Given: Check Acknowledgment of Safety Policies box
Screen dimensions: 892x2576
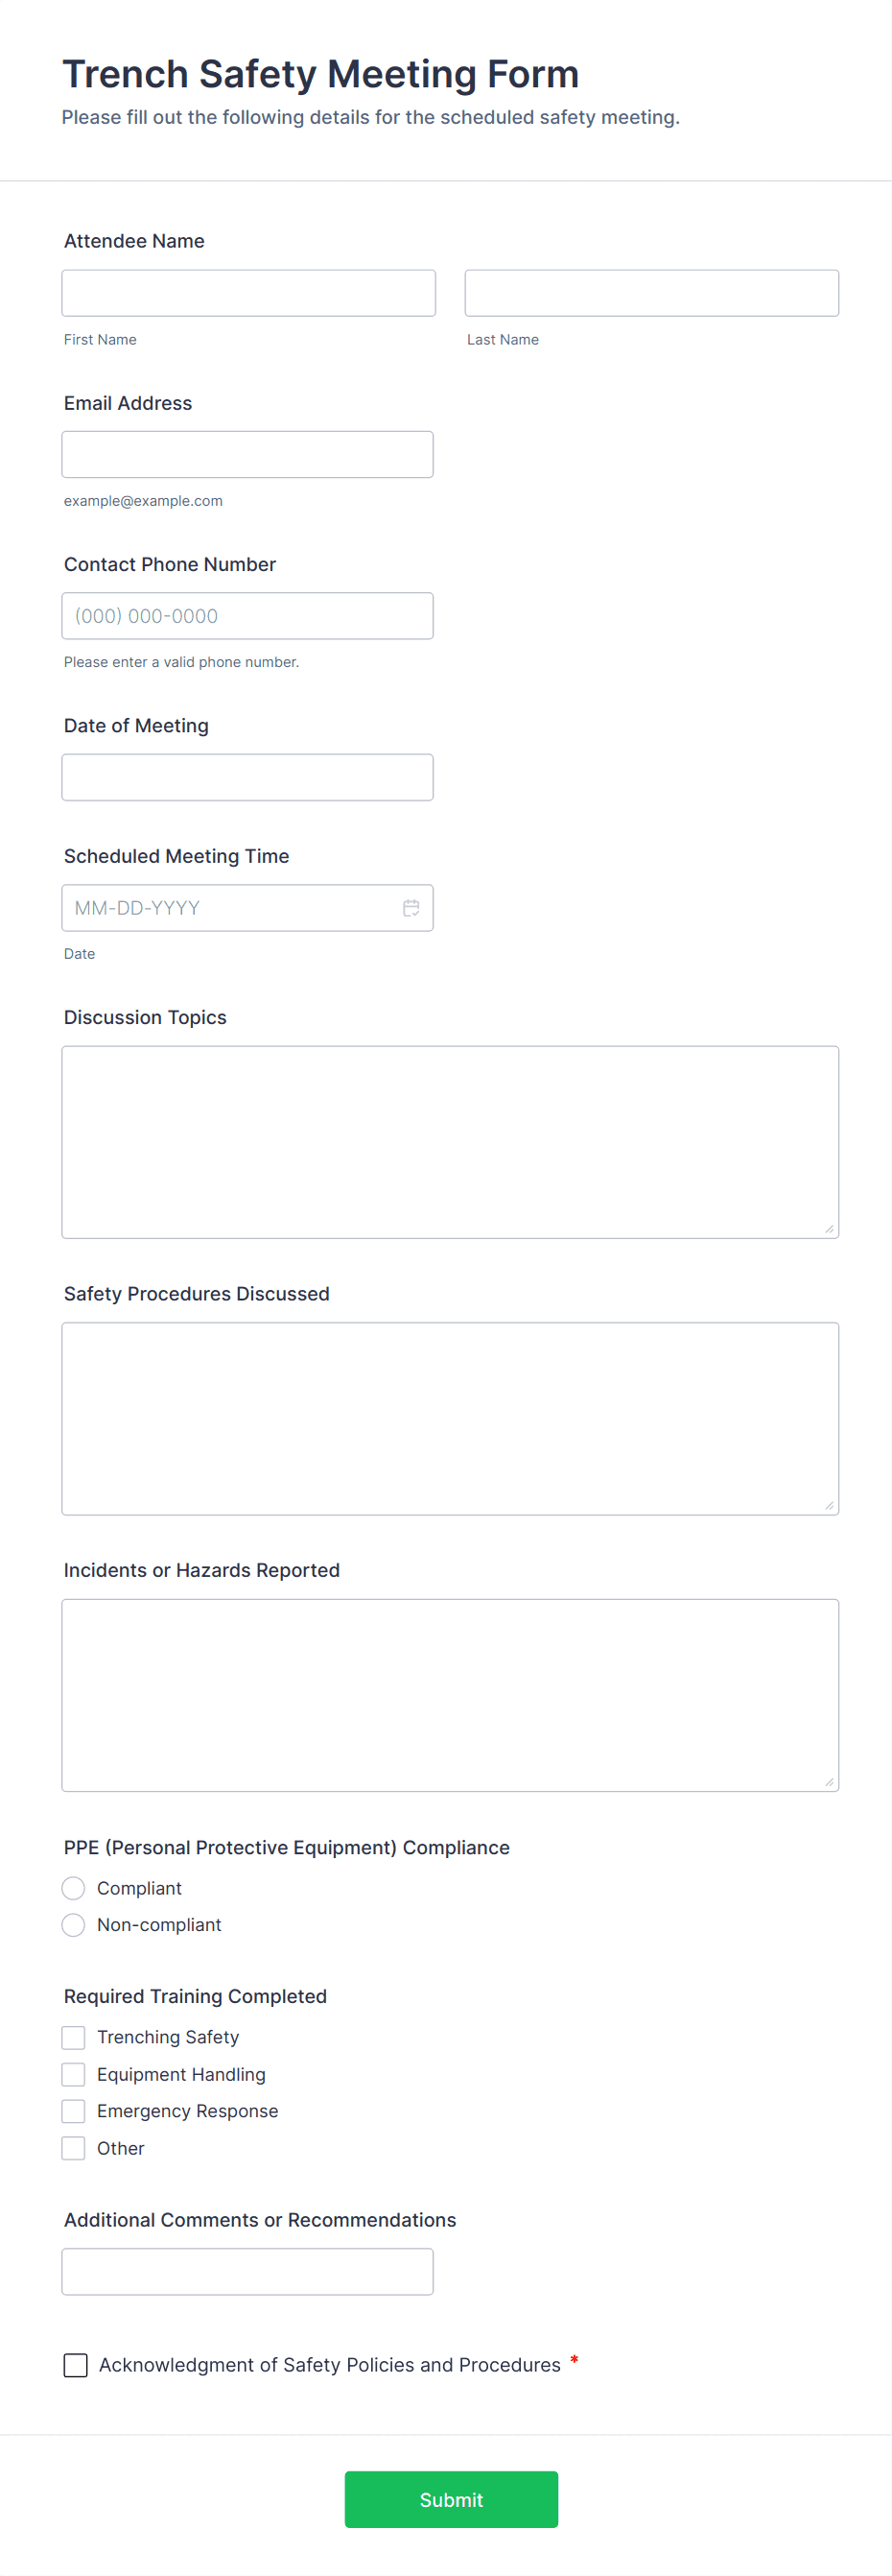Looking at the screenshot, I should [76, 2365].
